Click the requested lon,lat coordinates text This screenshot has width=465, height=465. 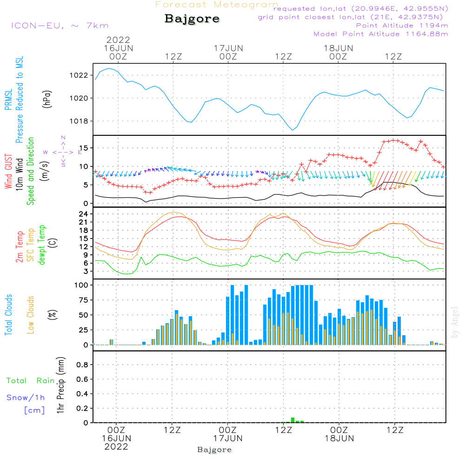361,8
